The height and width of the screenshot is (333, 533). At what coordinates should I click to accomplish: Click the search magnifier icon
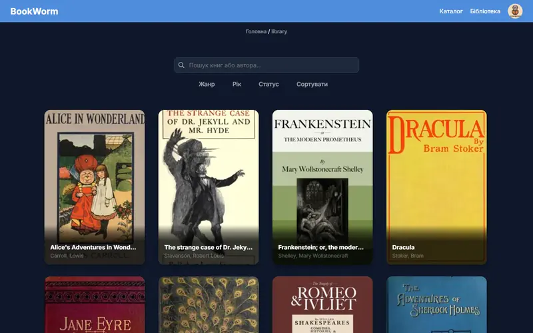click(x=181, y=65)
